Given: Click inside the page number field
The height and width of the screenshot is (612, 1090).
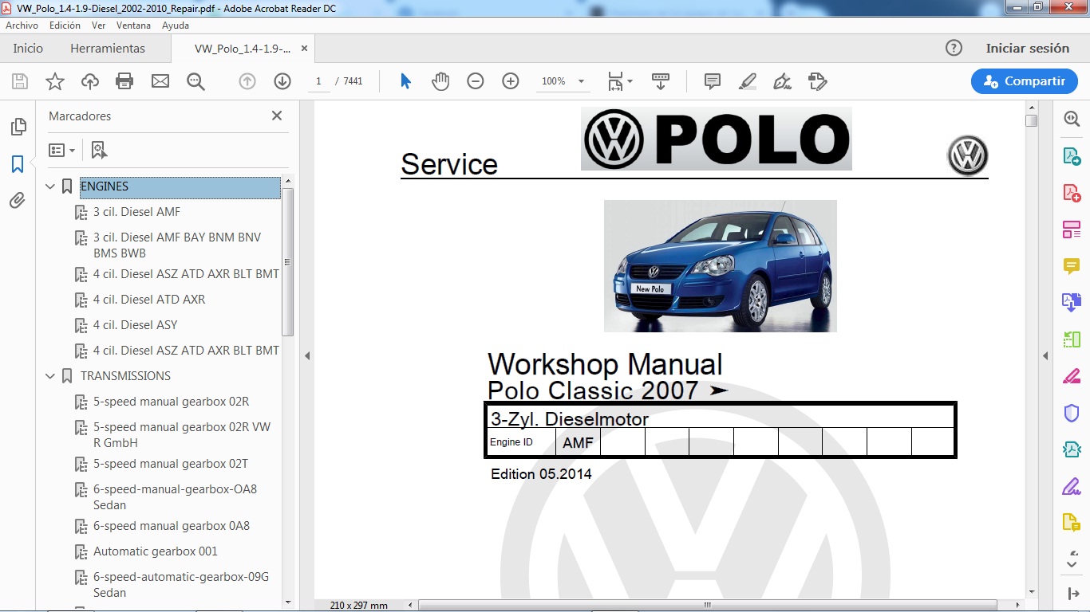Looking at the screenshot, I should pos(318,80).
